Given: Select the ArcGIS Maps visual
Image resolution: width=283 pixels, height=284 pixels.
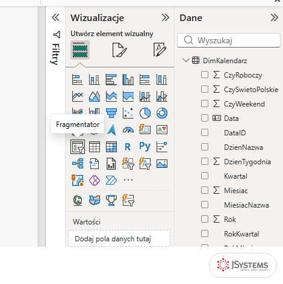Looking at the screenshot, I should (78, 180).
